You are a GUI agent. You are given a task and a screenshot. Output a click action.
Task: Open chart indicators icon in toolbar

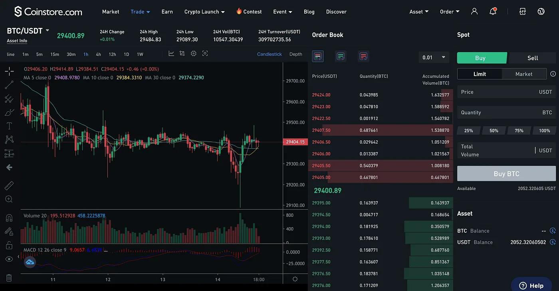pos(171,54)
